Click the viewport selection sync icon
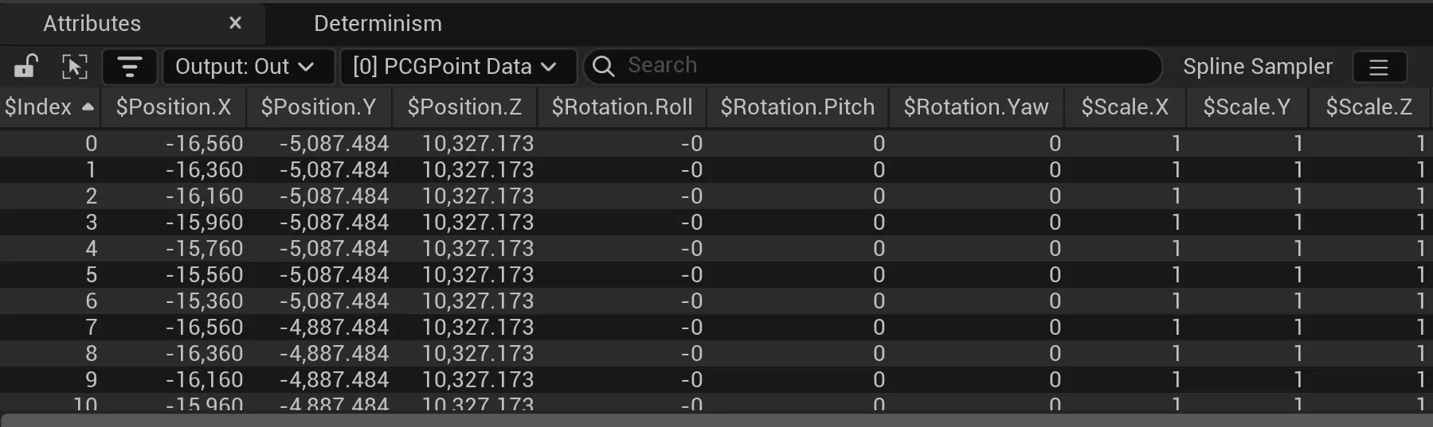1433x427 pixels. (x=75, y=66)
